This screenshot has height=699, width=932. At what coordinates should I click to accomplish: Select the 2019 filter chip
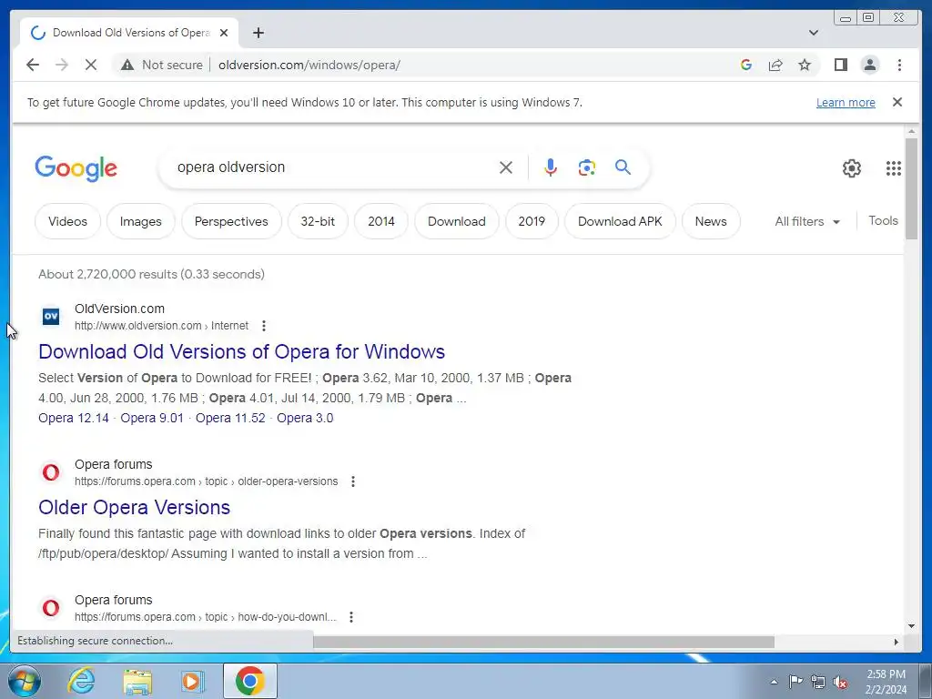tap(532, 221)
